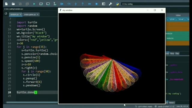Open a file using the folder icon
Screen dimensions: 192x108
coord(13,4)
